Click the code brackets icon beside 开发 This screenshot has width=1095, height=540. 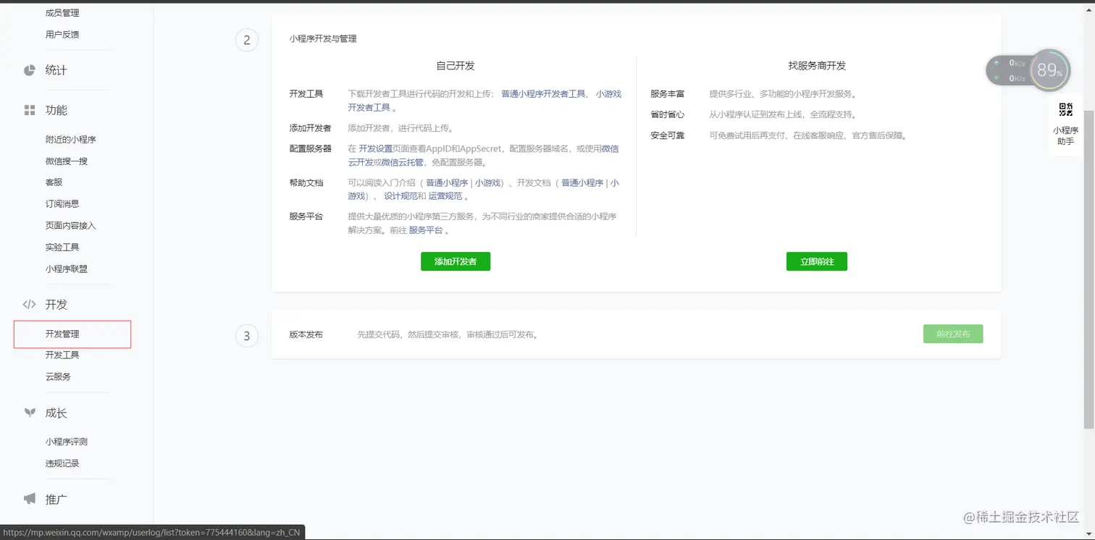pyautogui.click(x=30, y=305)
